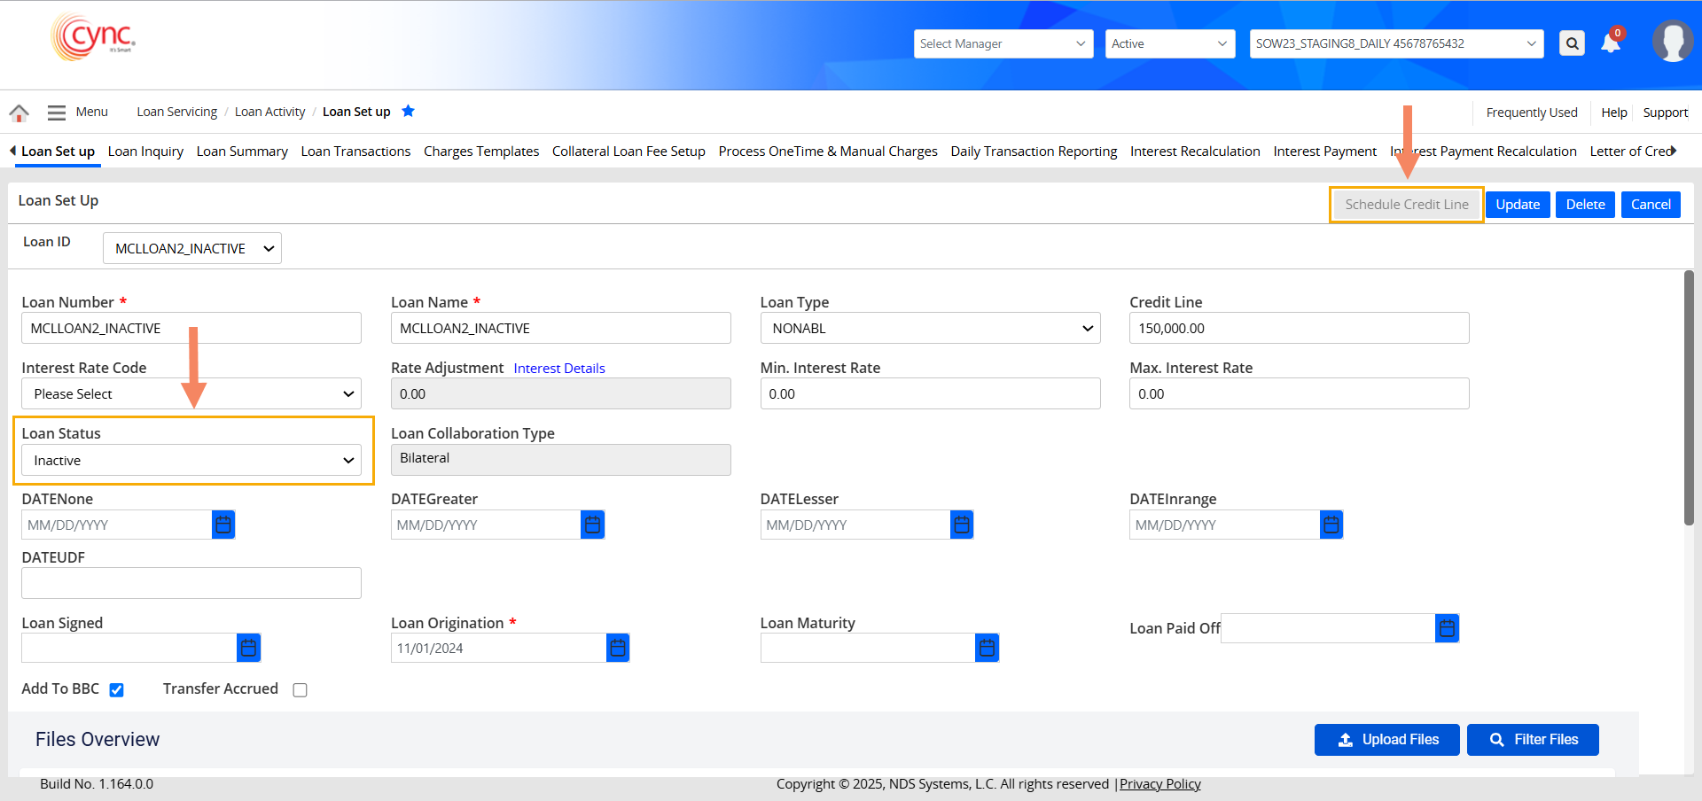Click the Update button

pyautogui.click(x=1518, y=205)
